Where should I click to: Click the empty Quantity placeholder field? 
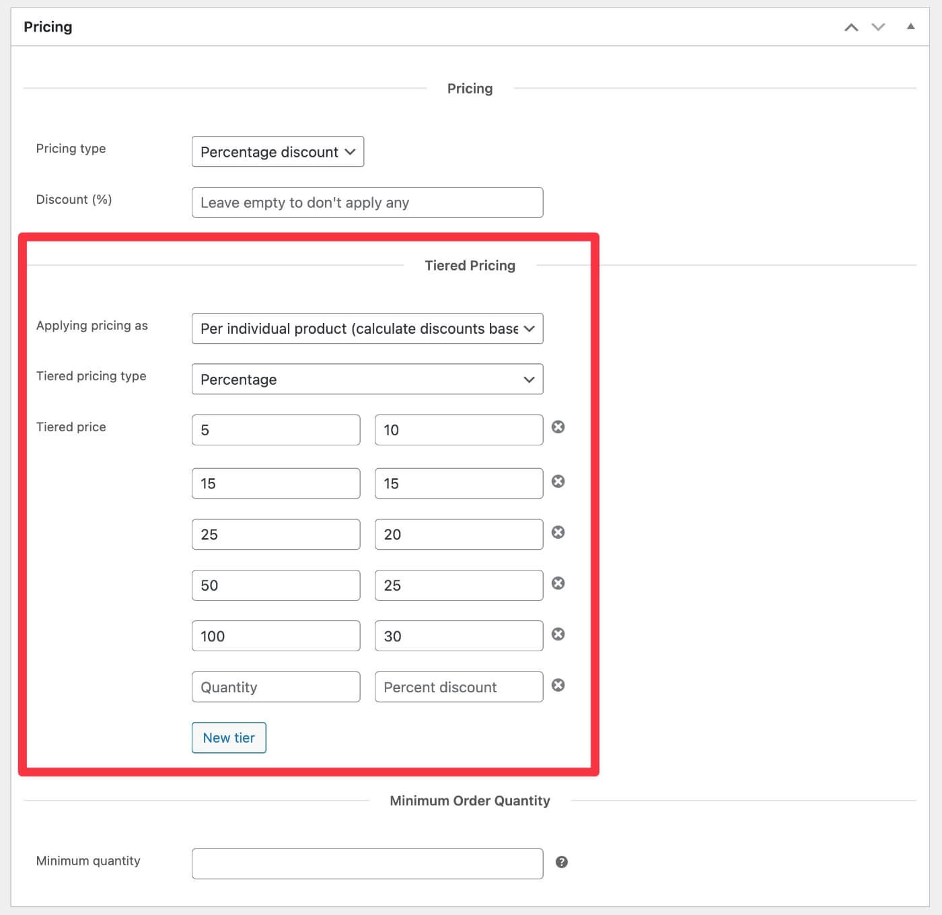tap(276, 687)
